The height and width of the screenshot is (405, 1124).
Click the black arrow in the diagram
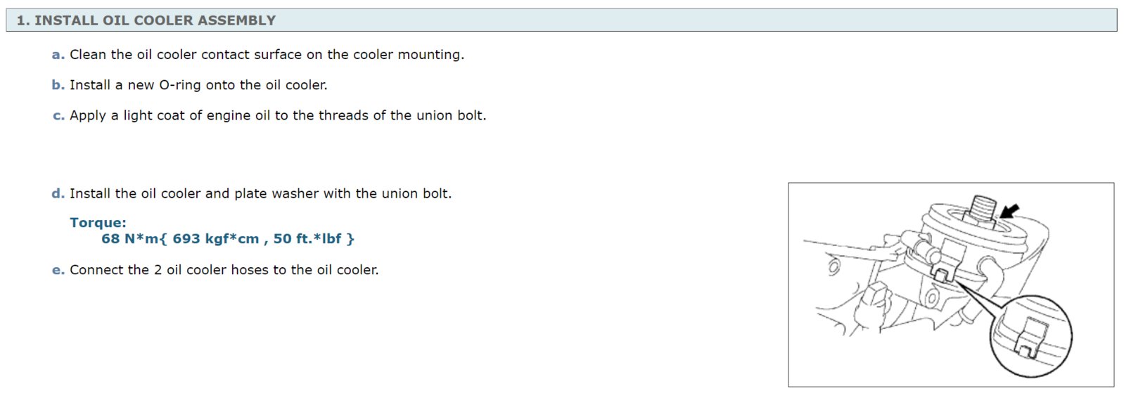pyautogui.click(x=1009, y=210)
